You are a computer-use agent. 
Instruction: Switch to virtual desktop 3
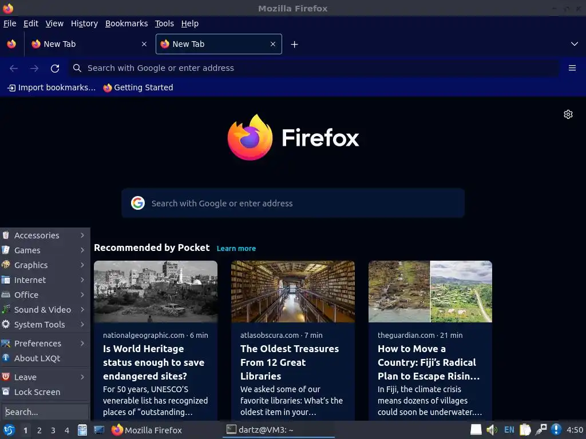click(x=53, y=430)
